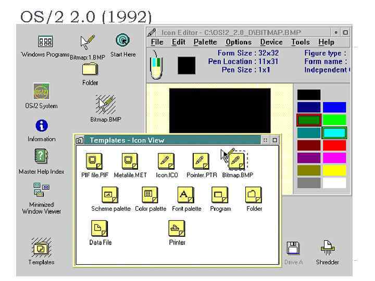The width and height of the screenshot is (375, 281).
Task: Select the Drive A diskette icon
Action: click(x=293, y=248)
